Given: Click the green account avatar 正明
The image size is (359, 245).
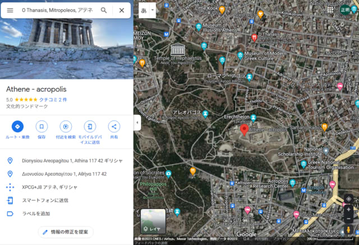Looking at the screenshot, I should pyautogui.click(x=345, y=10).
